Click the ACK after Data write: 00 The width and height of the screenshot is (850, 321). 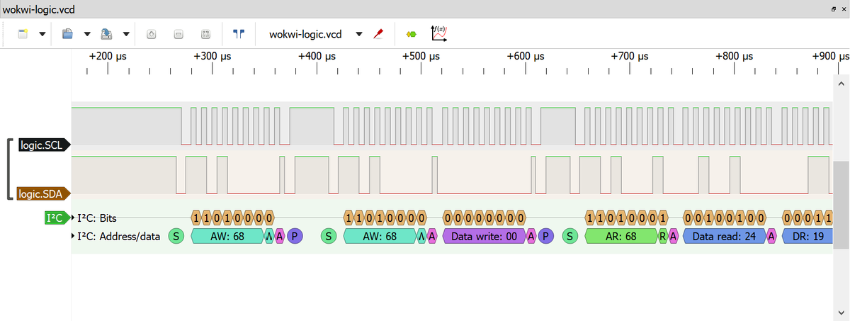click(x=531, y=236)
